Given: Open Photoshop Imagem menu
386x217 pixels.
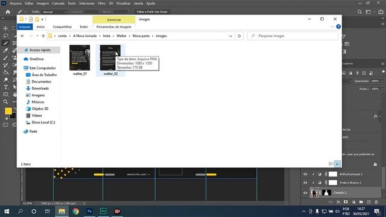Looking at the screenshot, I should [x=43, y=4].
